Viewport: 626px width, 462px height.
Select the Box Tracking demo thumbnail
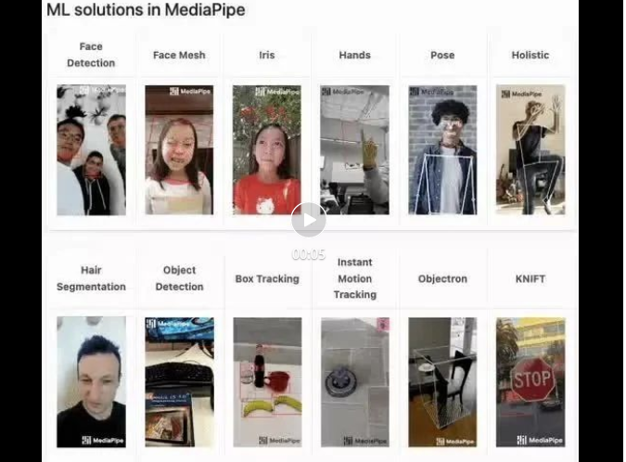coord(267,382)
